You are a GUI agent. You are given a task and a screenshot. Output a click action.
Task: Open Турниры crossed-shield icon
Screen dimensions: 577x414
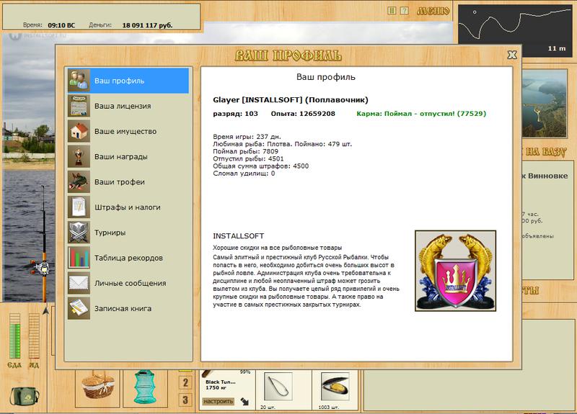click(79, 233)
